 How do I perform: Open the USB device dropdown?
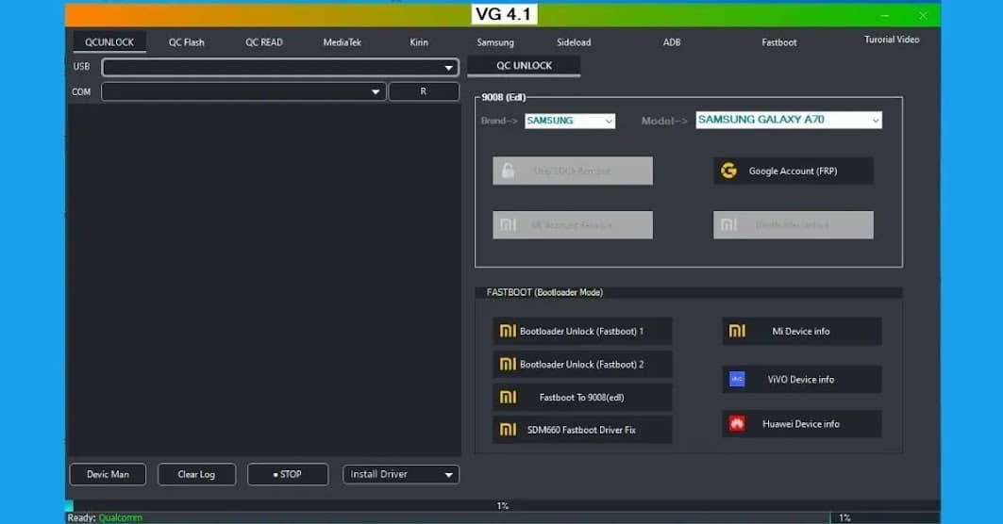click(280, 67)
